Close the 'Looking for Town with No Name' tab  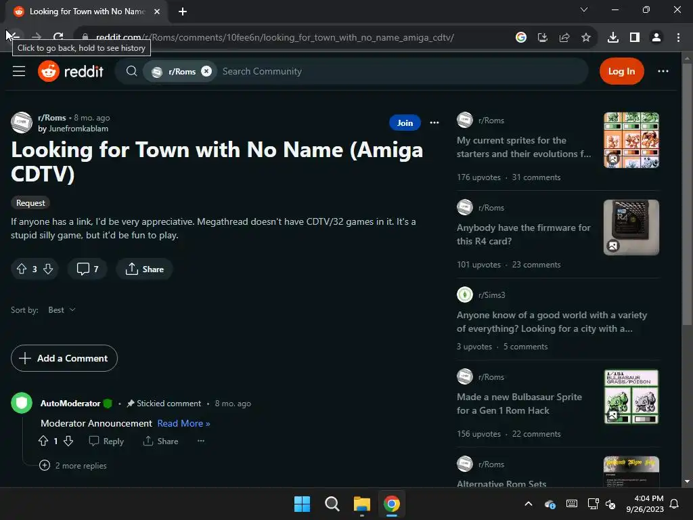click(x=157, y=12)
